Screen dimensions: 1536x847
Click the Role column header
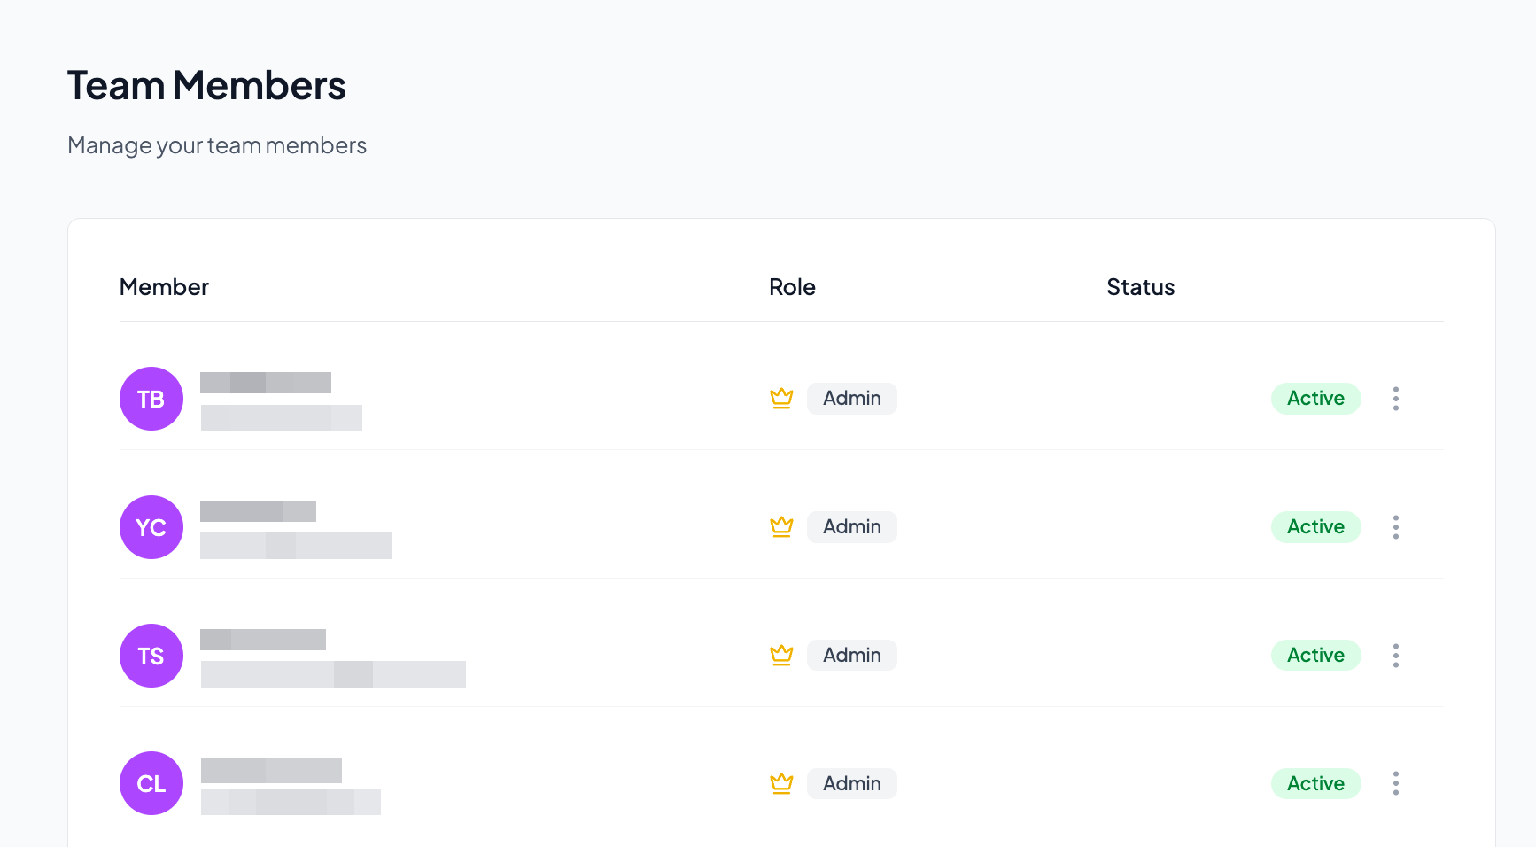point(792,287)
